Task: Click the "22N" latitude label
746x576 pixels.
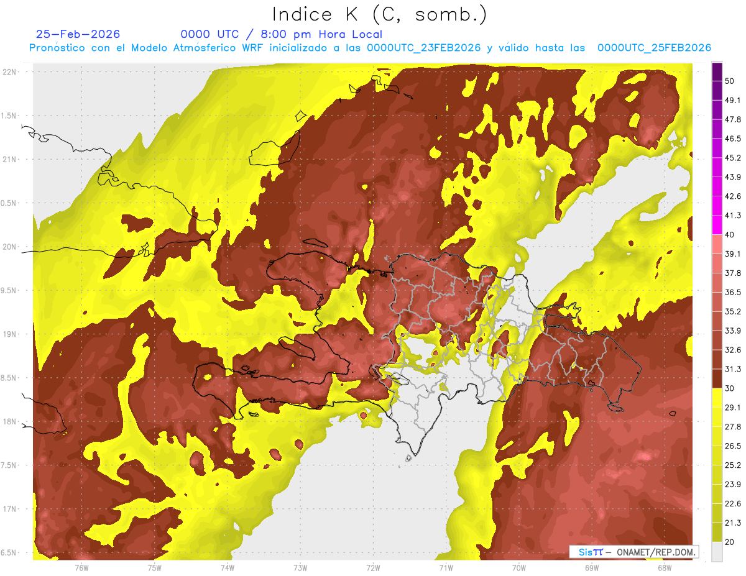Action: pyautogui.click(x=11, y=72)
